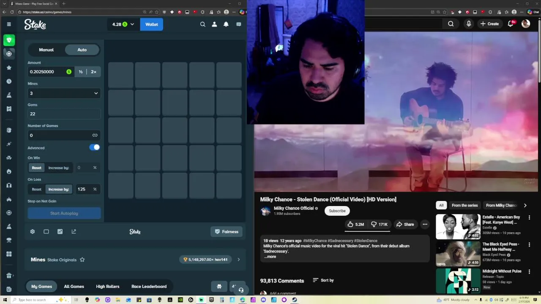Click the green shield icon in Stake sidebar
Screen dimensions: 541x304
[9, 40]
